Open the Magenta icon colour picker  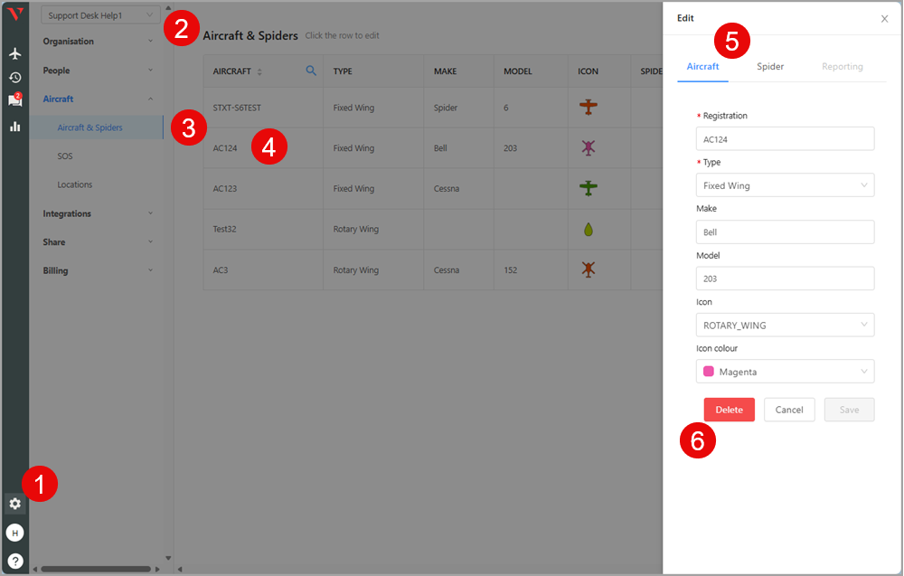point(785,372)
